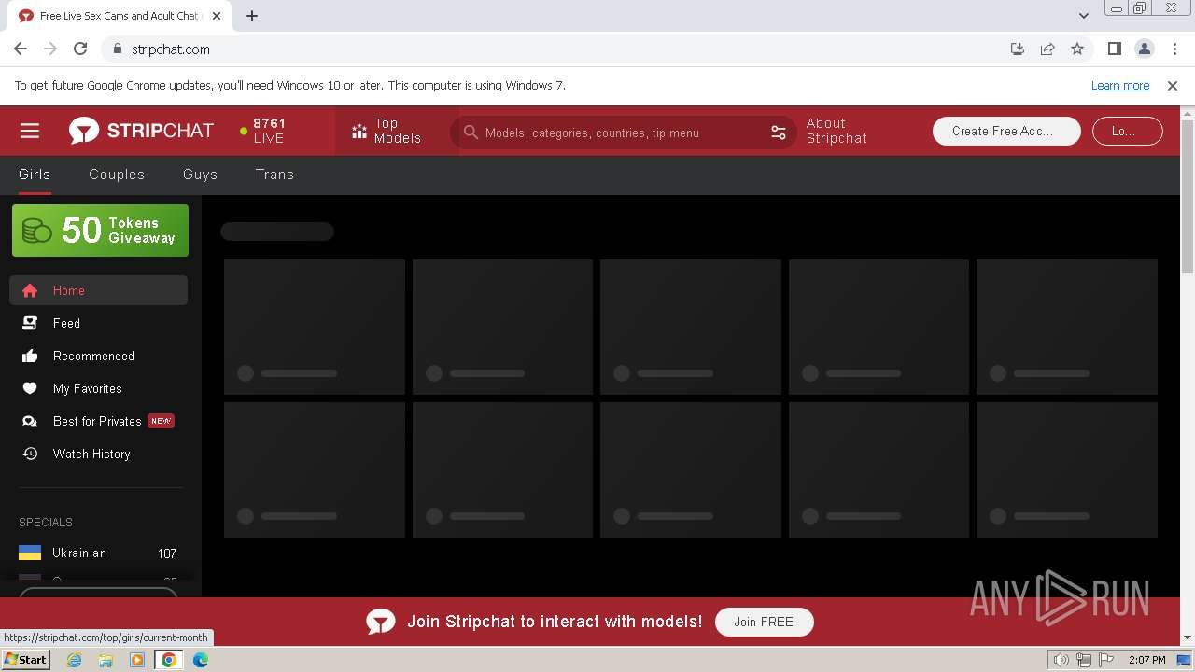
Task: Click the volume tray icon
Action: coord(1061,660)
